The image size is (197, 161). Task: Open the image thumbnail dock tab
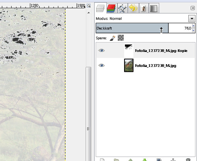coord(143,9)
